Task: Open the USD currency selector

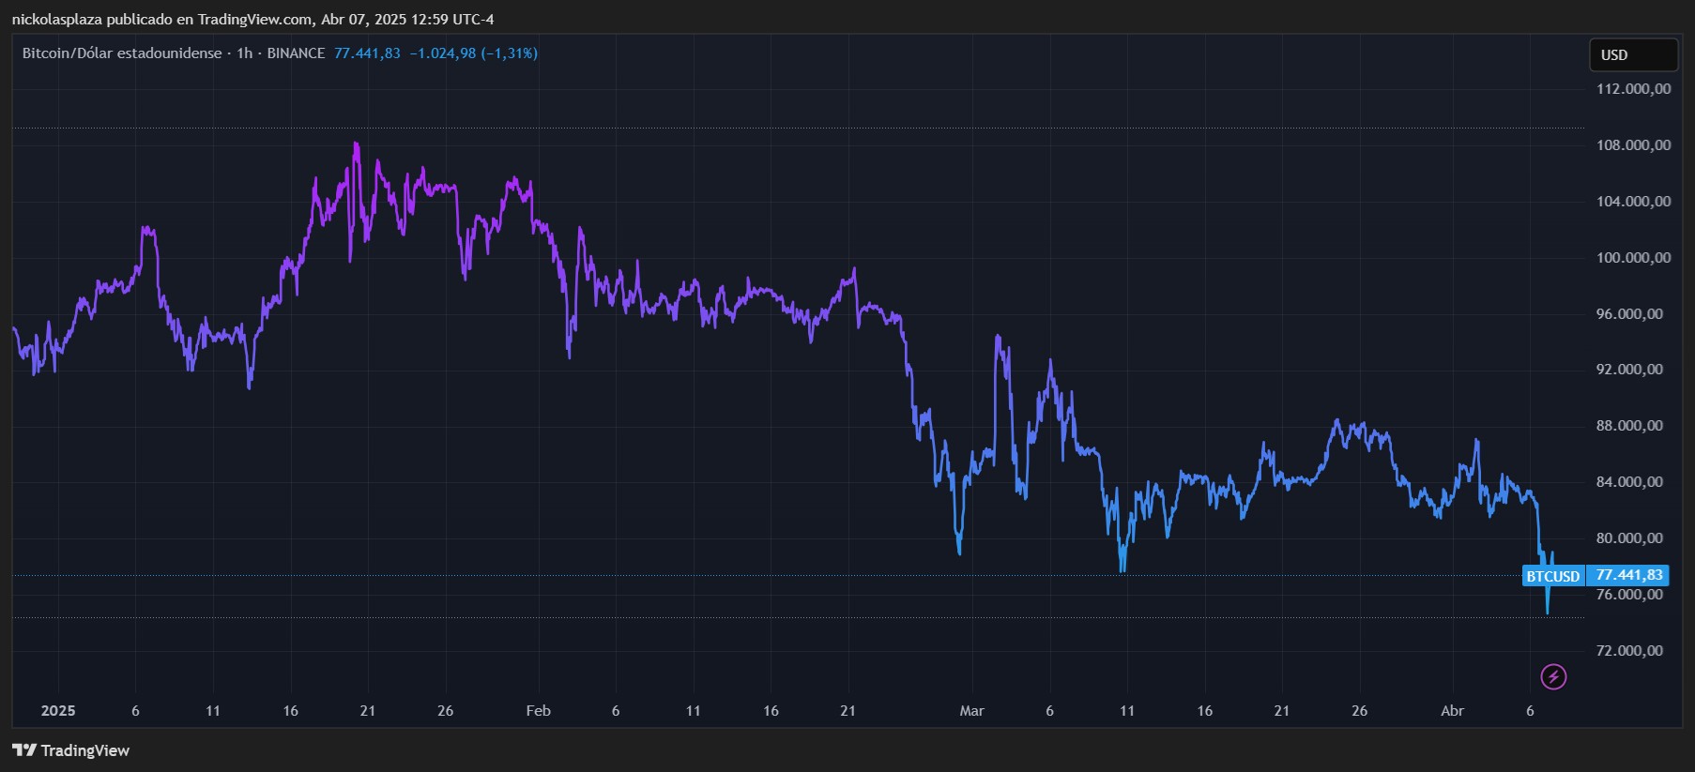Action: point(1633,54)
